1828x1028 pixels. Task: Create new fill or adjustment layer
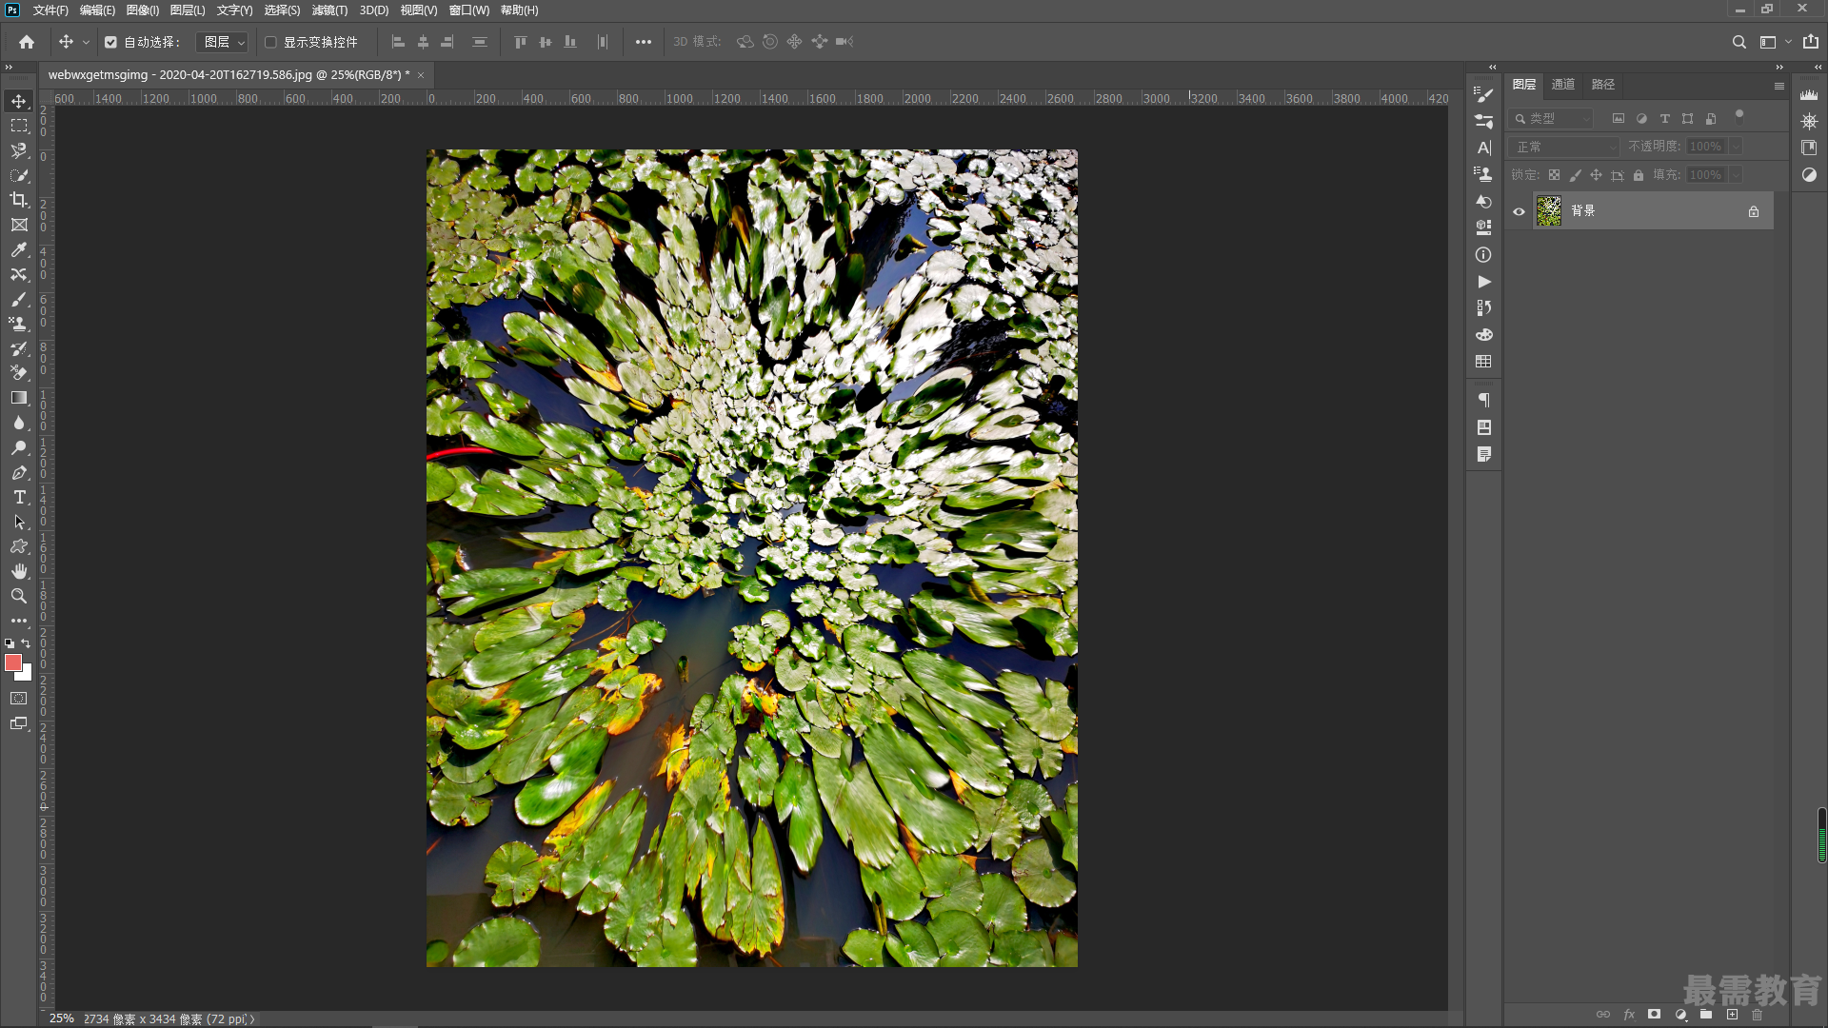click(x=1680, y=1015)
